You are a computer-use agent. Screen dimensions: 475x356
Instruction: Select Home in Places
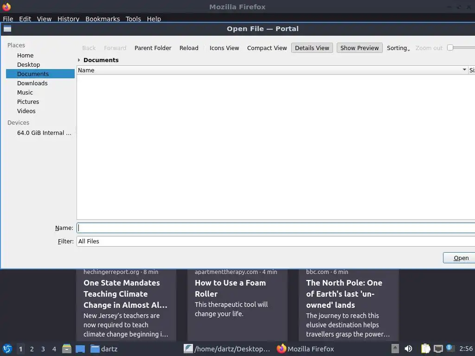[40, 56]
